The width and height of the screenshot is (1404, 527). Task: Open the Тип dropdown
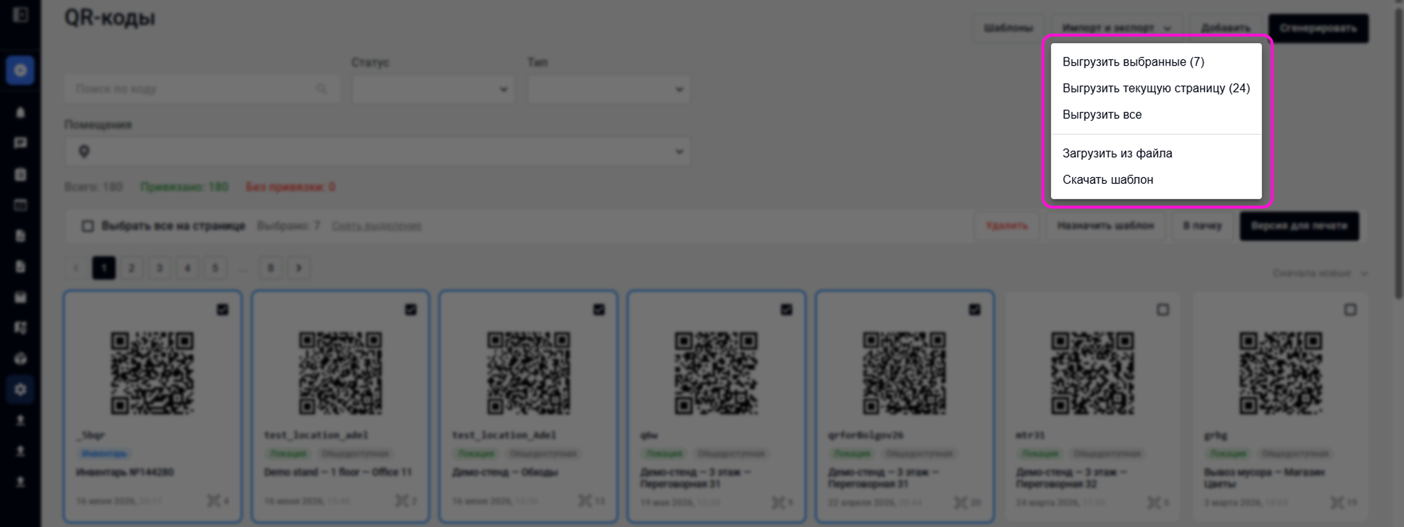pyautogui.click(x=609, y=89)
